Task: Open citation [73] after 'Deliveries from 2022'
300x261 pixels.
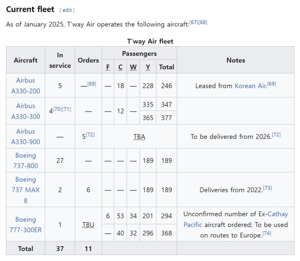Action: click(268, 188)
